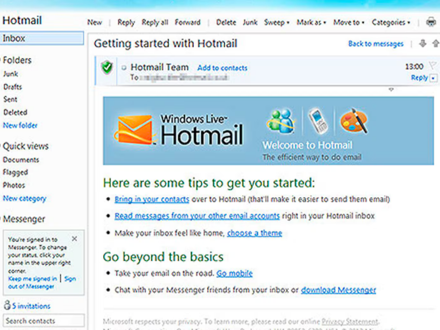Viewport: 440px width, 330px height.
Task: Open the Sweep dropdown menu
Action: click(x=277, y=22)
